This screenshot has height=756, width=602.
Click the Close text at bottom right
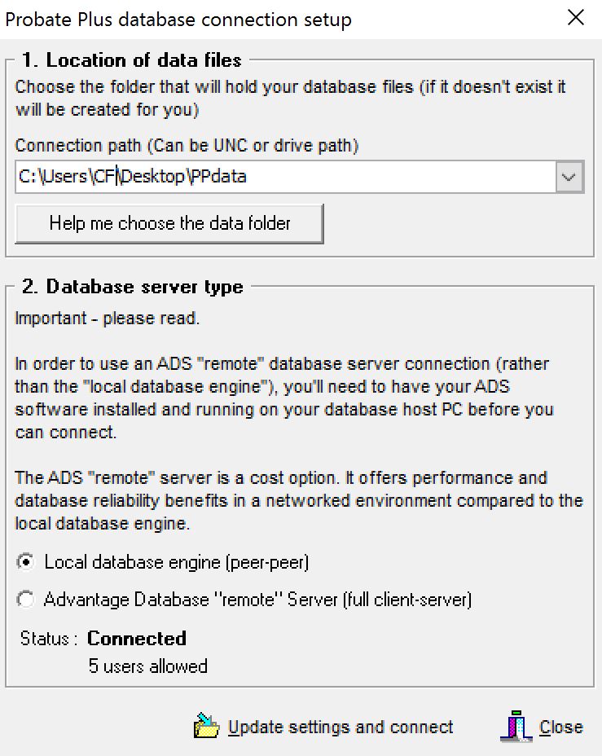[561, 727]
